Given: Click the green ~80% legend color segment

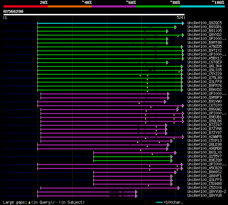Looking at the screenshot, I should [x=158, y=6].
